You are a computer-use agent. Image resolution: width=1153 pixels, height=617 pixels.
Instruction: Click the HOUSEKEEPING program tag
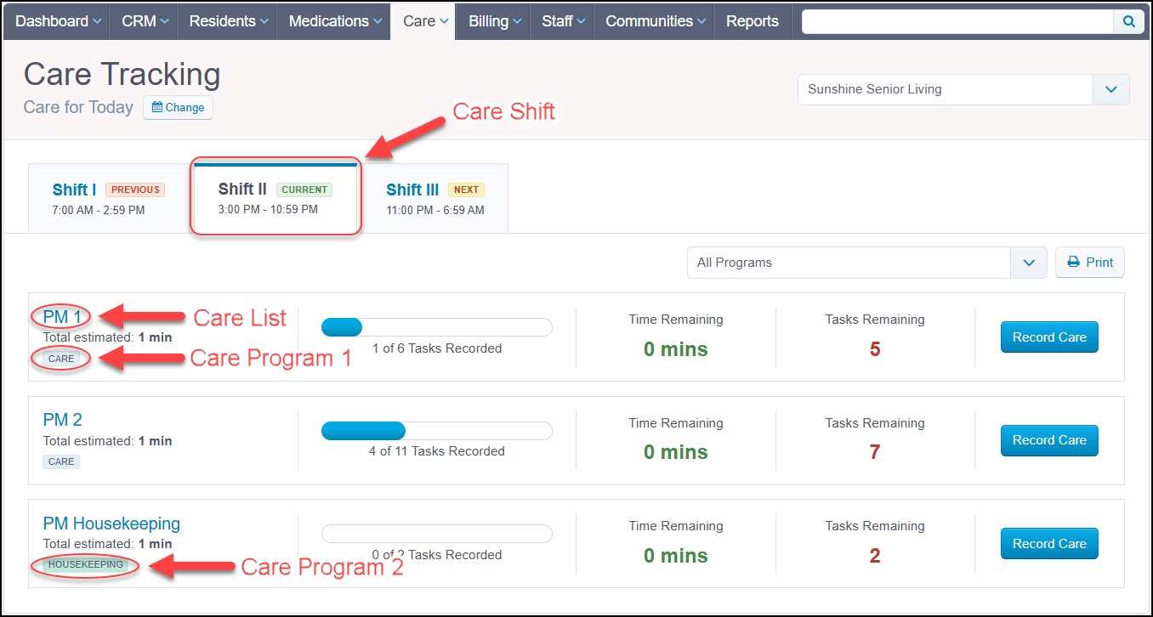click(85, 564)
